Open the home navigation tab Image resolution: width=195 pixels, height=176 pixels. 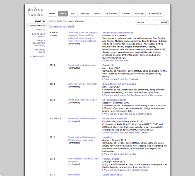(52, 14)
